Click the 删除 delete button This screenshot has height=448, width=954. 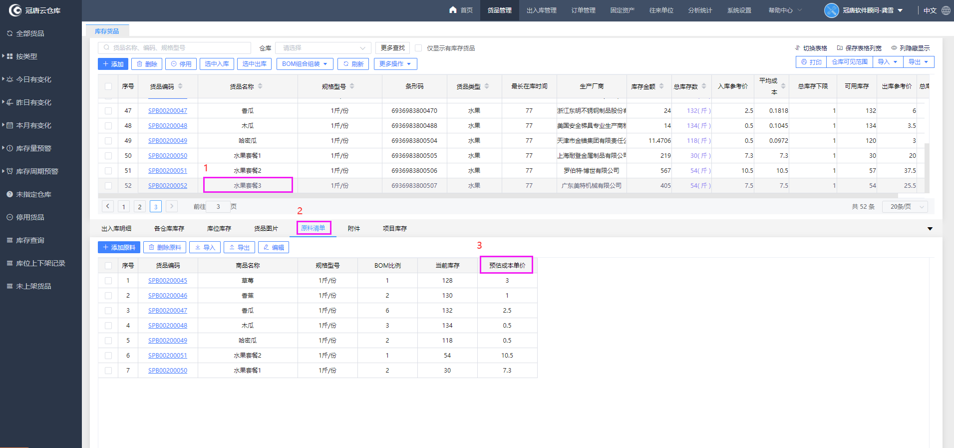pos(147,64)
